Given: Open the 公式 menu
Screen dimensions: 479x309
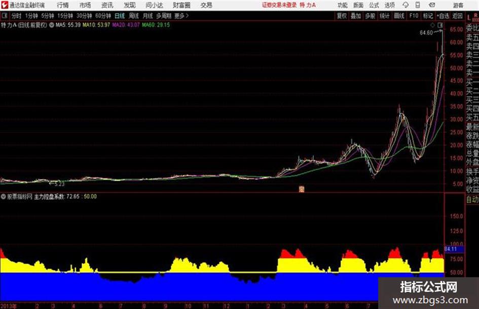Looking at the screenshot, I should [x=374, y=5].
